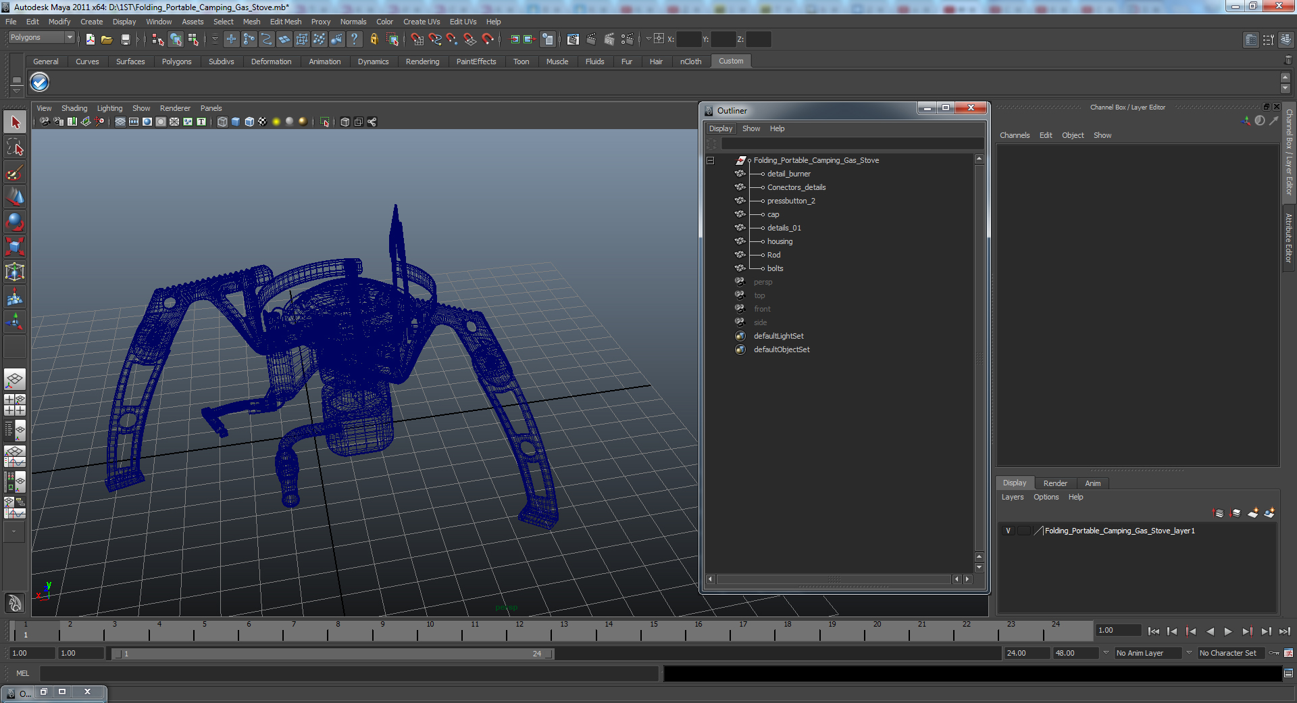Enable snap to curves magnet icon
1297x703 pixels.
pyautogui.click(x=434, y=39)
